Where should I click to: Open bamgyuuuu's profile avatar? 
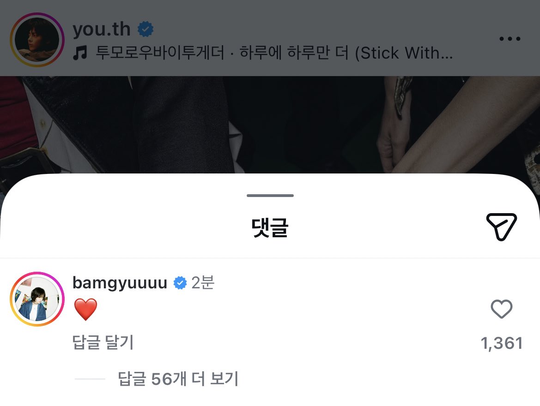coord(37,299)
